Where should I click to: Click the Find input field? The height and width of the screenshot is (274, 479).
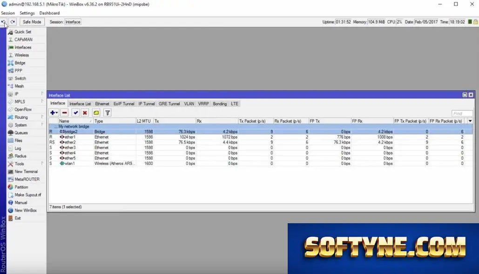[x=462, y=113]
